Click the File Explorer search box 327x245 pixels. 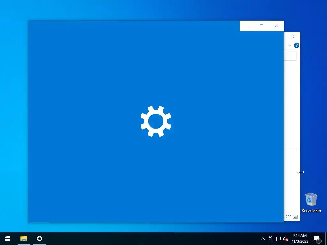pos(290,56)
